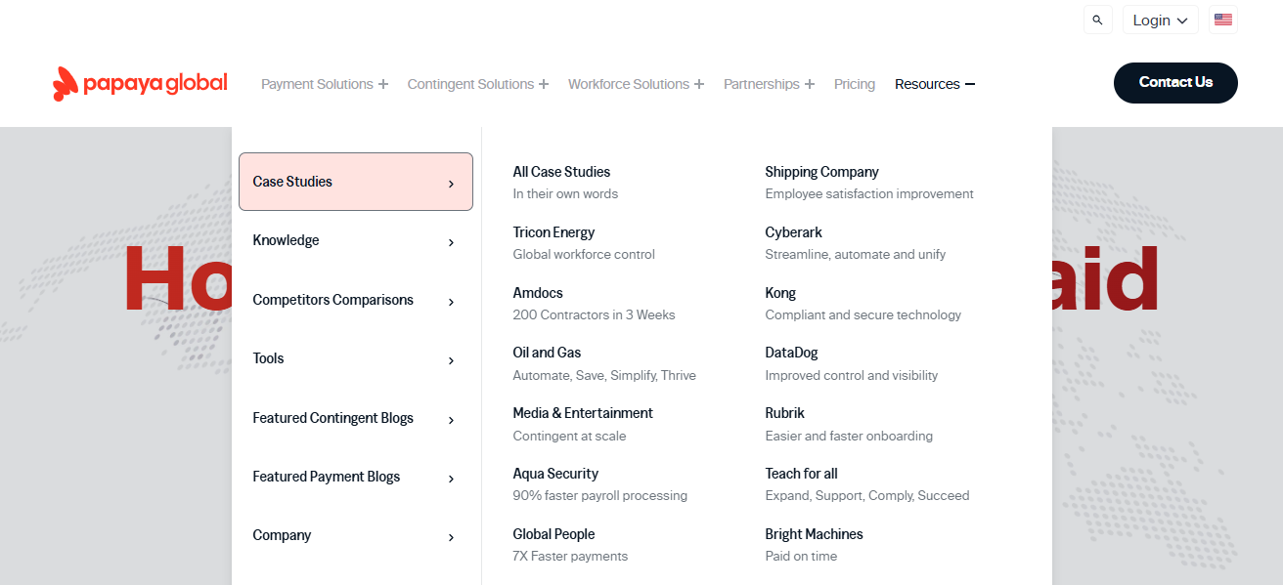Click the search magnifier icon
Screen dimensions: 1283x585
point(1097,20)
